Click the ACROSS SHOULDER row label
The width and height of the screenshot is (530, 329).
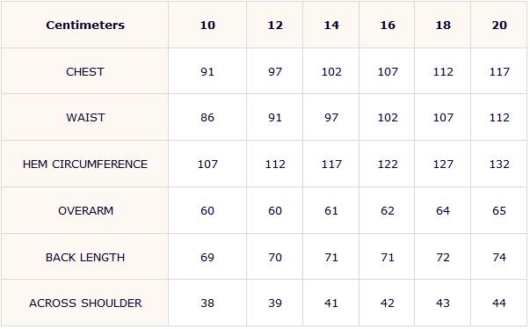[85, 303]
